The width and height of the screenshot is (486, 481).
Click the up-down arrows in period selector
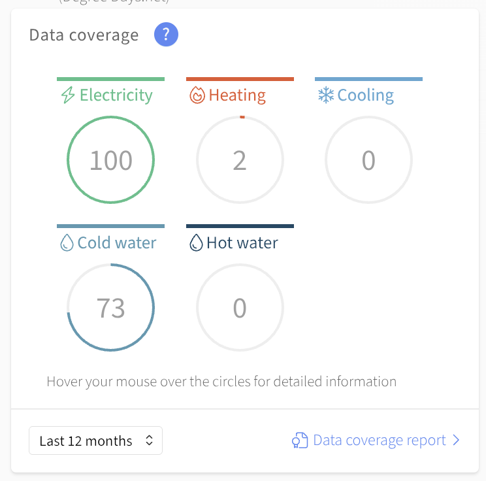[x=149, y=440]
